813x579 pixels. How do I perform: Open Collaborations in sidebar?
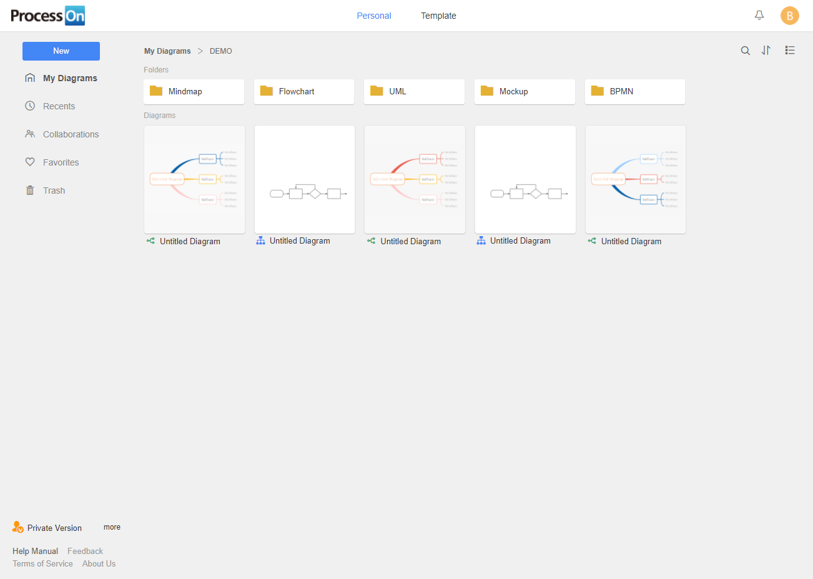pyautogui.click(x=71, y=134)
